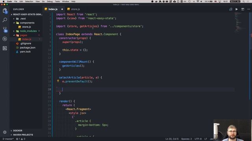The height and width of the screenshot is (141, 252).
Task: Click the selectArticle method name
Action: click(x=69, y=78)
